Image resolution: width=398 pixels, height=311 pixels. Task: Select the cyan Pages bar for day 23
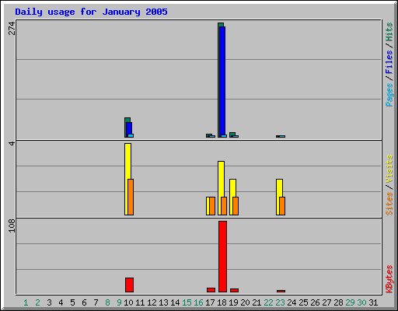[282, 136]
